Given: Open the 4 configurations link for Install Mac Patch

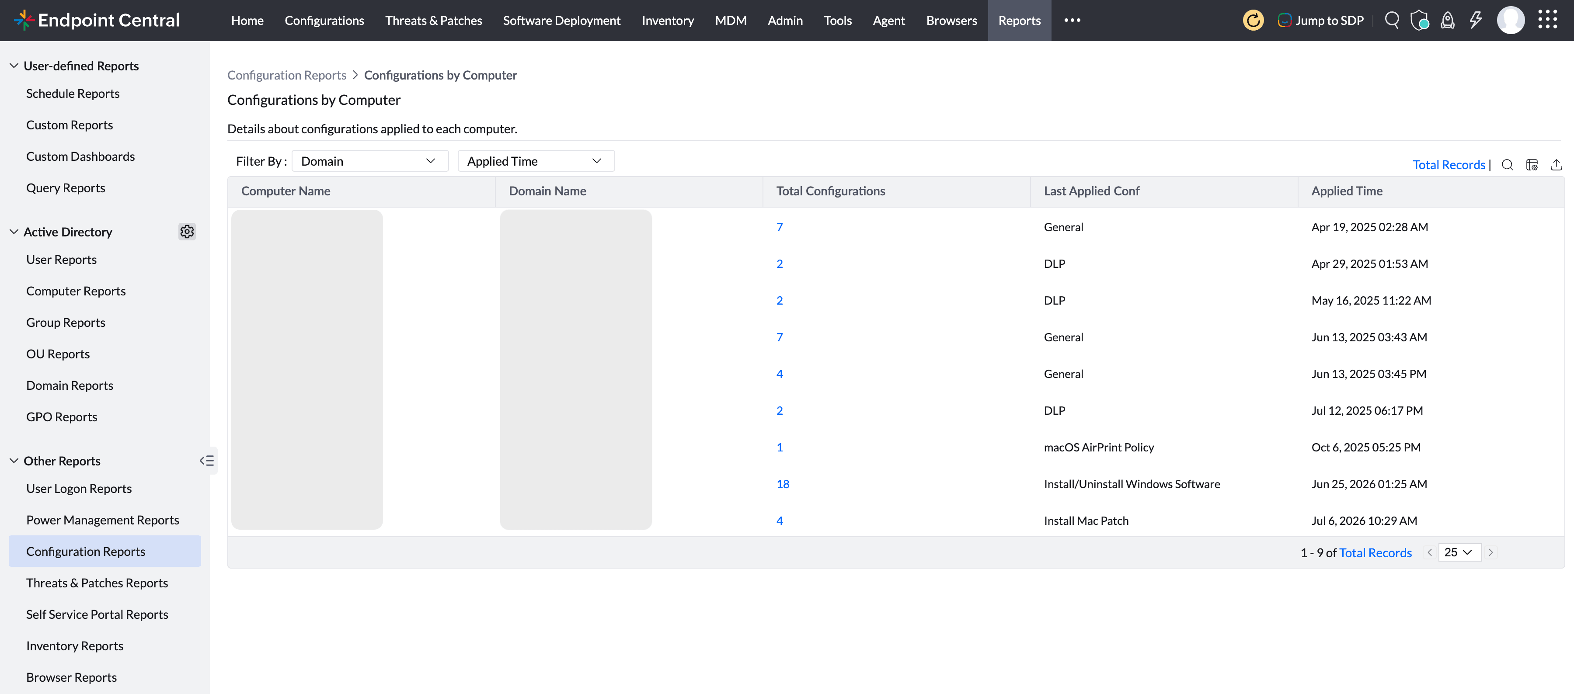Looking at the screenshot, I should click(780, 520).
